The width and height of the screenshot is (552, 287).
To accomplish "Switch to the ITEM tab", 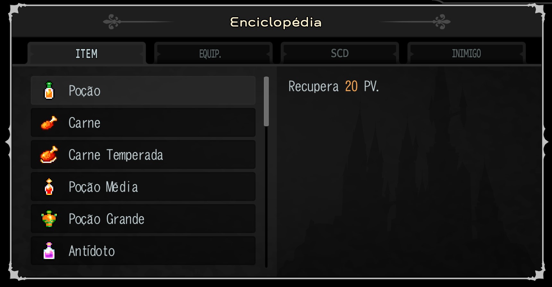I will coord(87,54).
